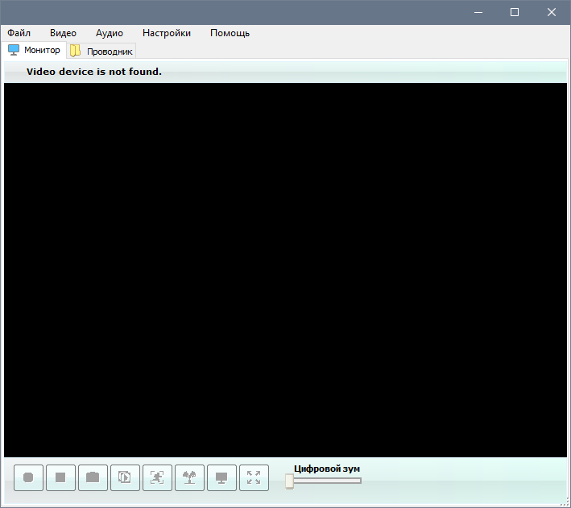The width and height of the screenshot is (571, 508).
Task: Minimize the application window
Action: [x=478, y=12]
